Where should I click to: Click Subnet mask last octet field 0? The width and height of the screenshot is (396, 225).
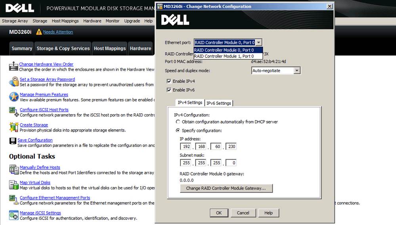(231, 163)
